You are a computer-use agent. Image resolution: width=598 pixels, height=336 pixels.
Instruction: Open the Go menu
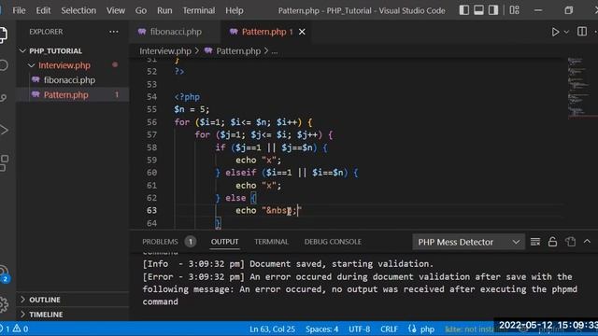[x=141, y=10]
